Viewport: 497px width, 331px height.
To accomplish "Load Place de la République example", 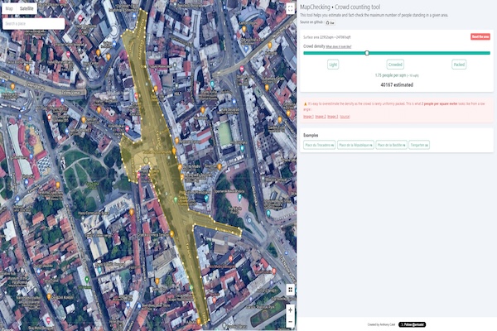I will [x=355, y=145].
